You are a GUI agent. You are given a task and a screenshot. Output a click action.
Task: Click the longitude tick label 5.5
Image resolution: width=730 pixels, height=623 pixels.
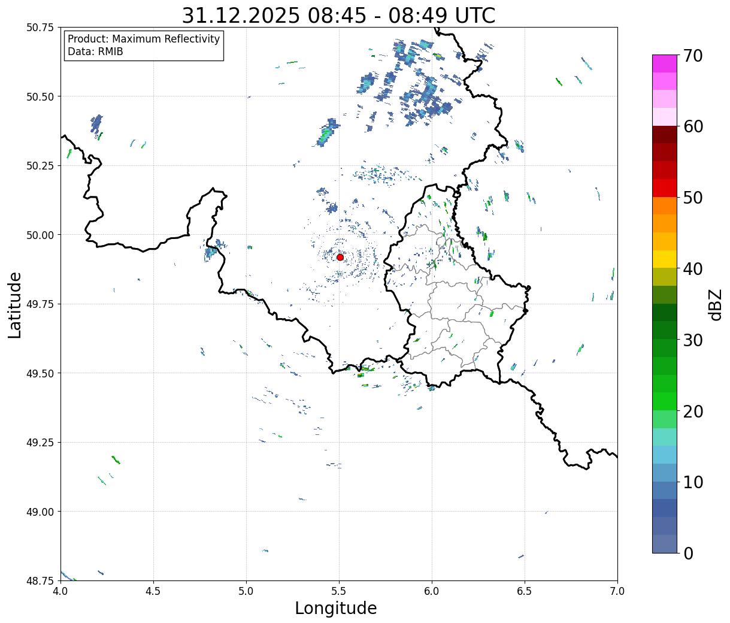(339, 591)
